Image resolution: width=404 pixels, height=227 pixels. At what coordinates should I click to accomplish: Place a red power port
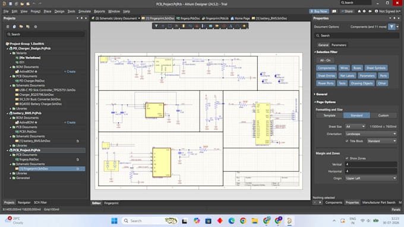click(197, 25)
